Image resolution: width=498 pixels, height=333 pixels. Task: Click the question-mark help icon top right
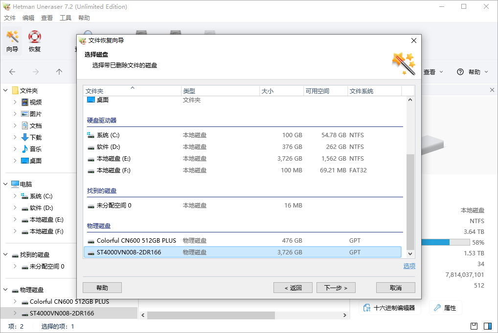[x=460, y=71]
